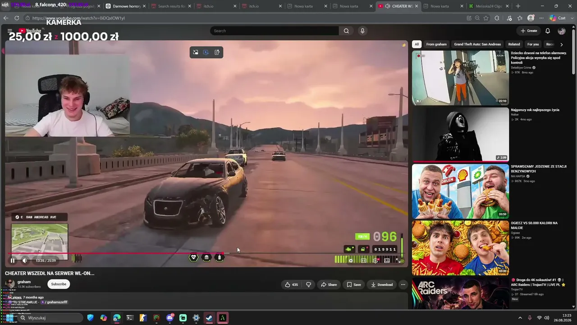Screen dimensions: 577x325
Task: Select the For you filter chip
Action: pyautogui.click(x=533, y=44)
